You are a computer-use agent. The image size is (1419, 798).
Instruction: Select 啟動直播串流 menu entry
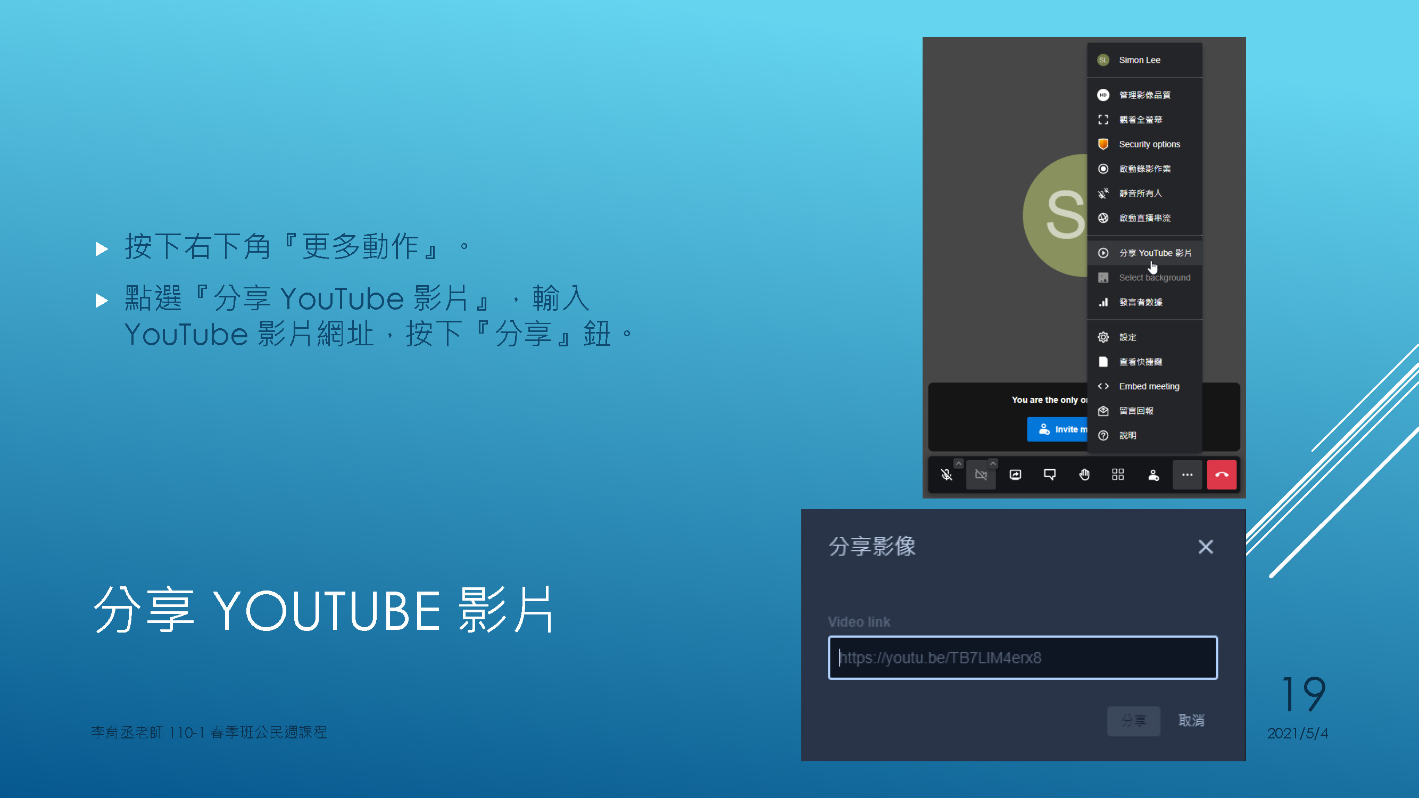click(x=1144, y=218)
